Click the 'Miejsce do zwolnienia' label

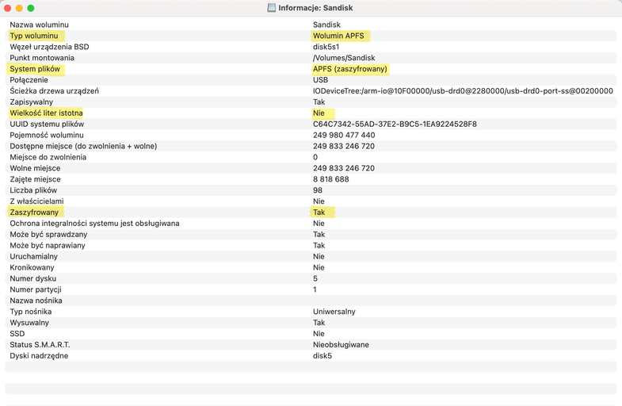point(48,157)
